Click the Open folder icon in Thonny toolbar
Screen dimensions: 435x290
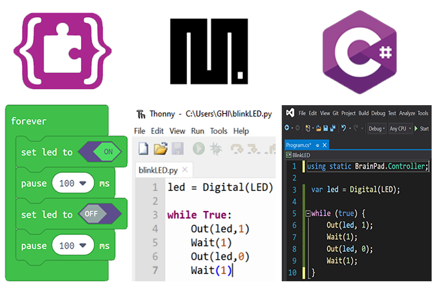(161, 149)
